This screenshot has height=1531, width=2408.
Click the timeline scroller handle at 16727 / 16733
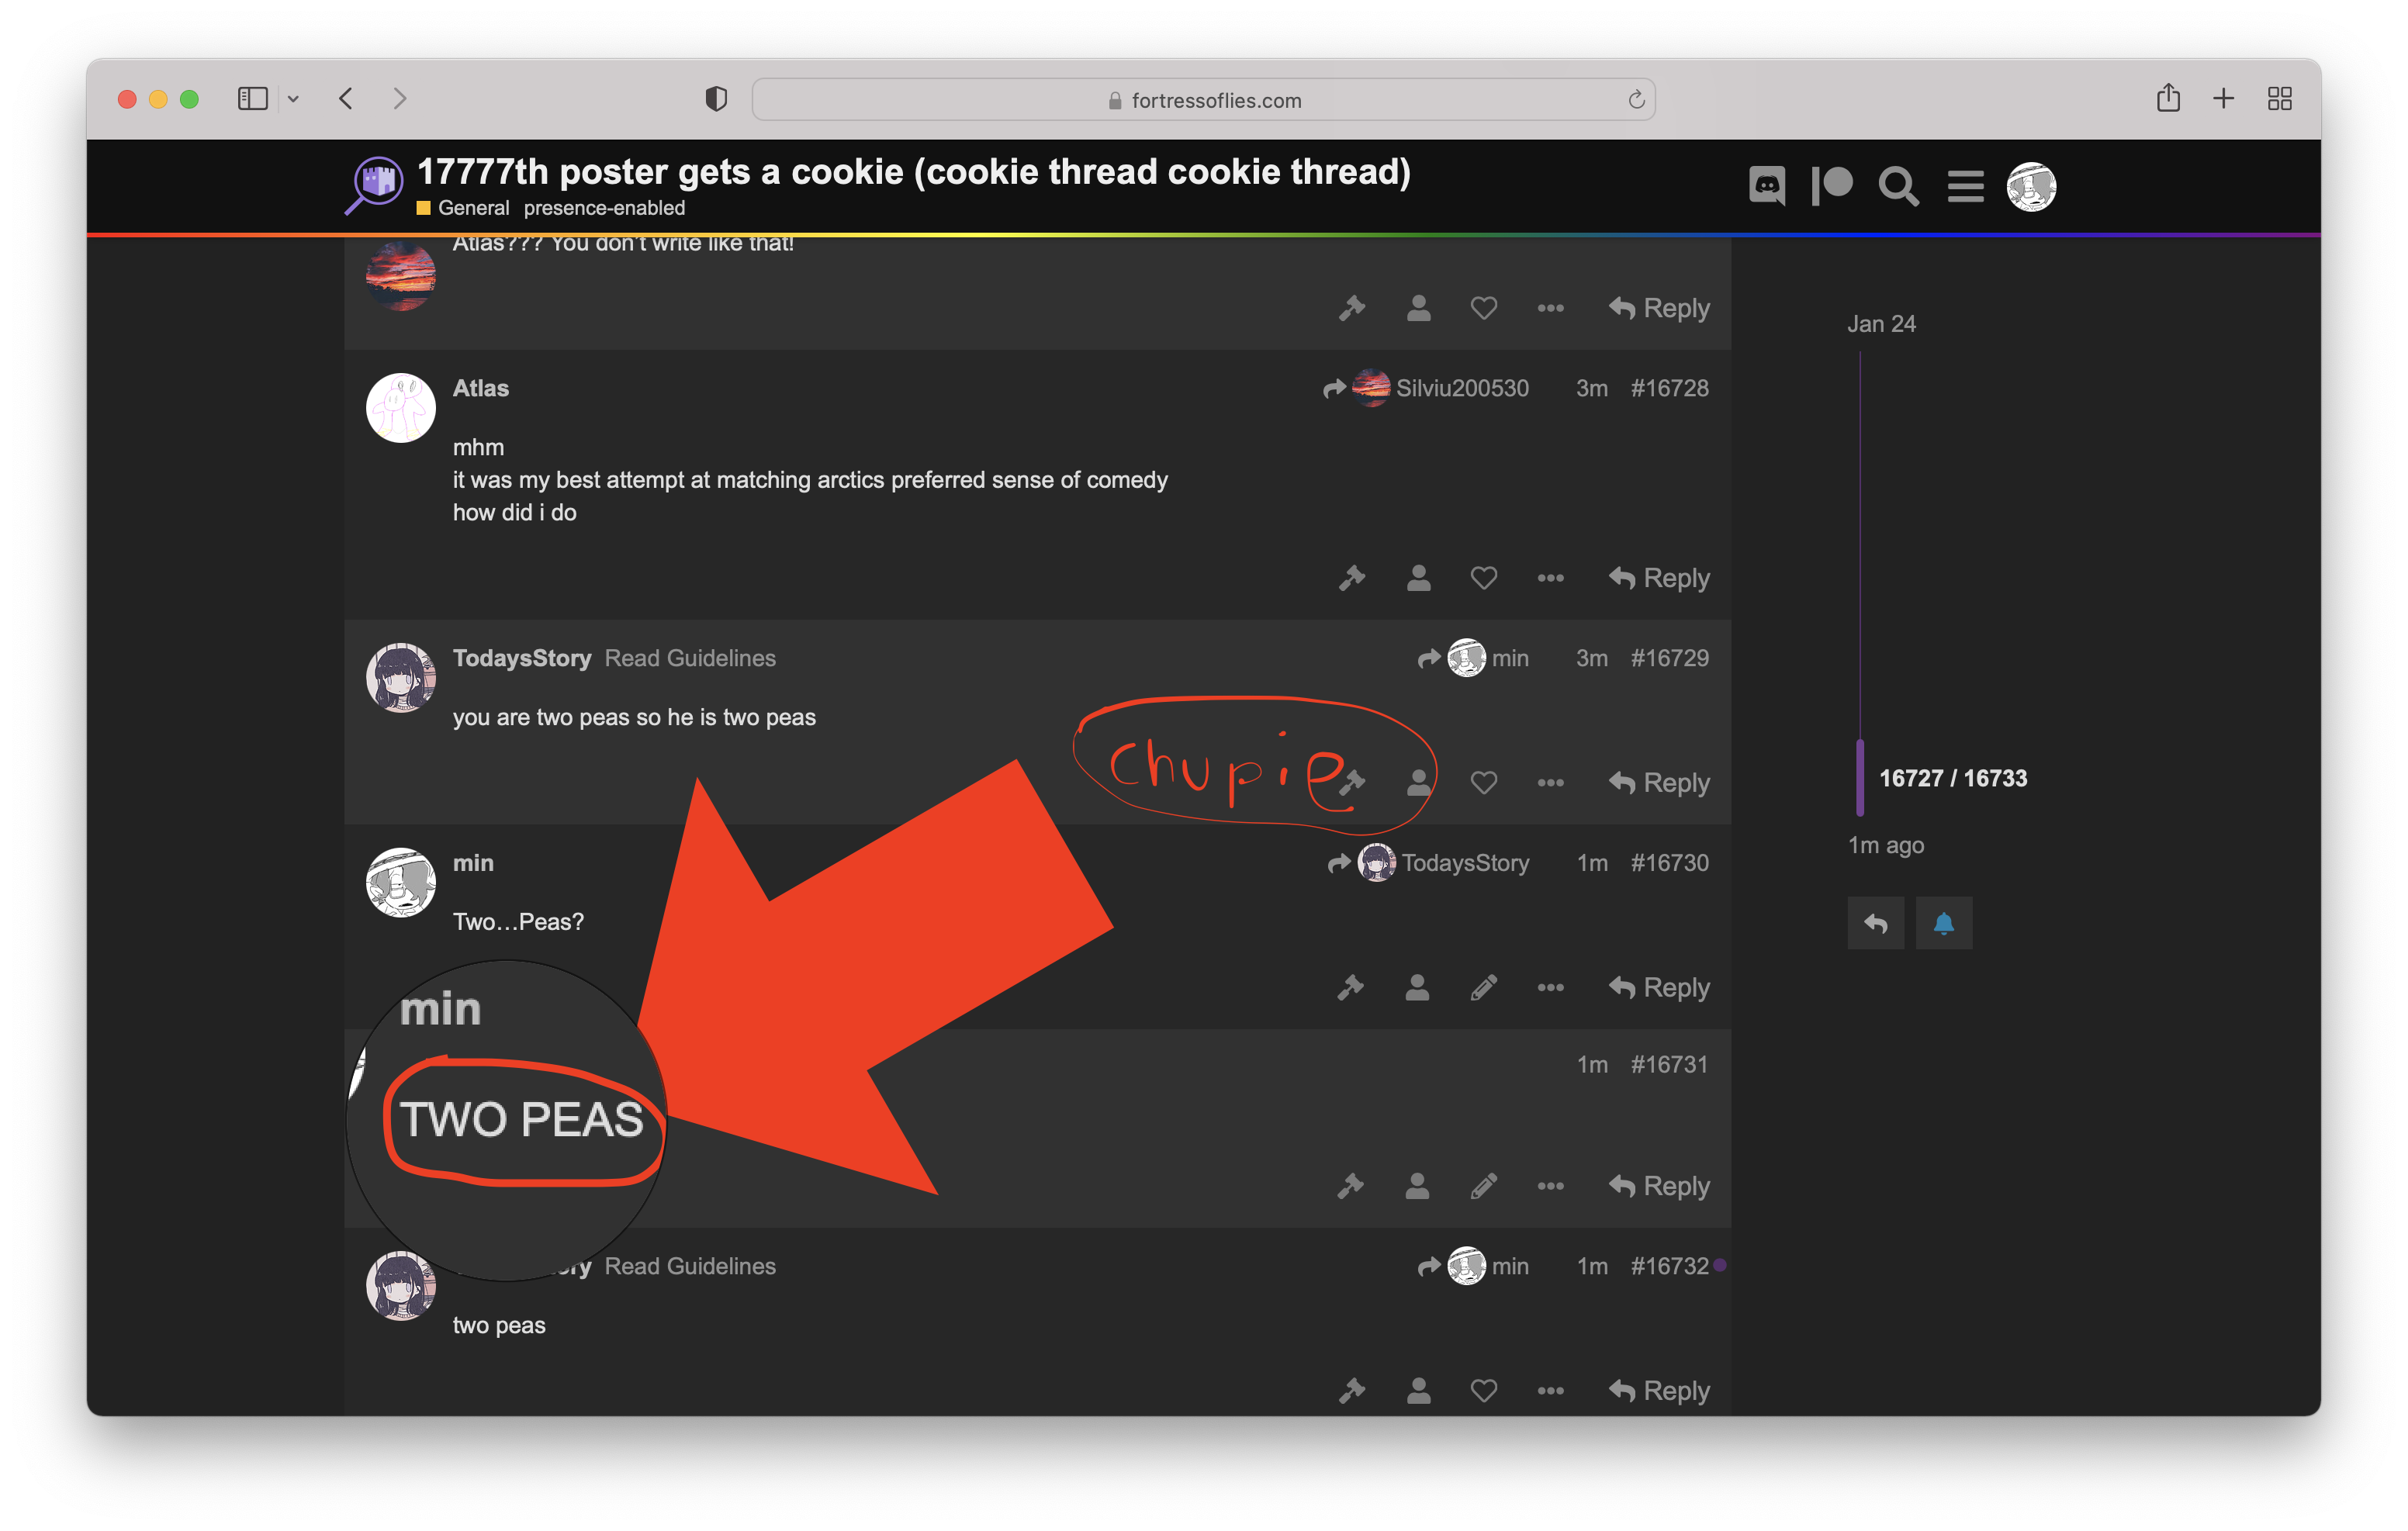pos(1860,778)
